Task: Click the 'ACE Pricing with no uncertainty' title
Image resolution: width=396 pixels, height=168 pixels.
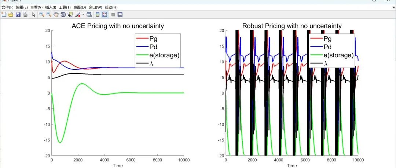Action: pos(118,26)
